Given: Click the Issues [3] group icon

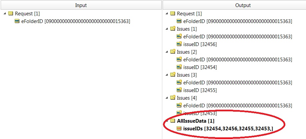Looking at the screenshot, I should (173, 75).
